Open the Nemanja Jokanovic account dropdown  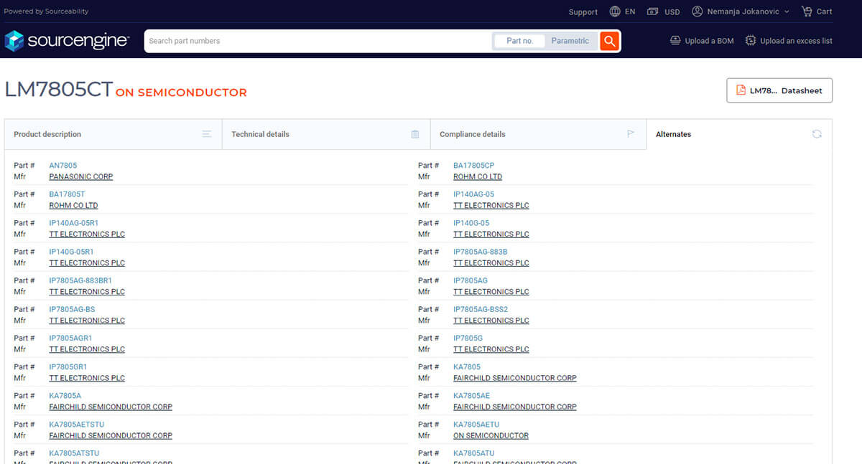click(741, 11)
